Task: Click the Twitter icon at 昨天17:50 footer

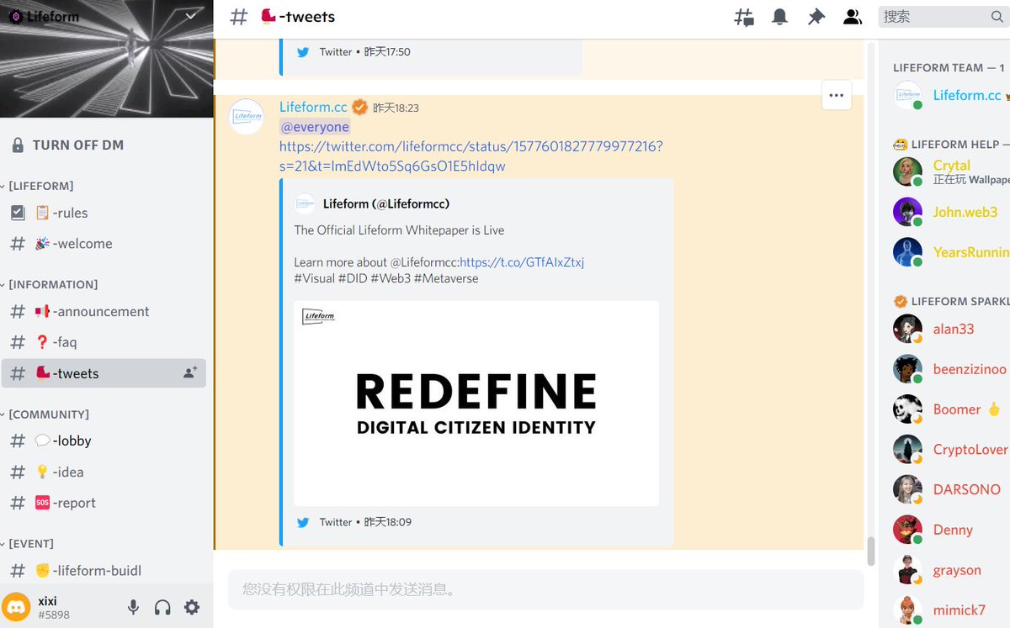Action: click(x=303, y=52)
